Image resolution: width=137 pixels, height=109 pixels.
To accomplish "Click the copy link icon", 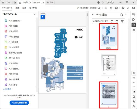I will (x=128, y=8).
